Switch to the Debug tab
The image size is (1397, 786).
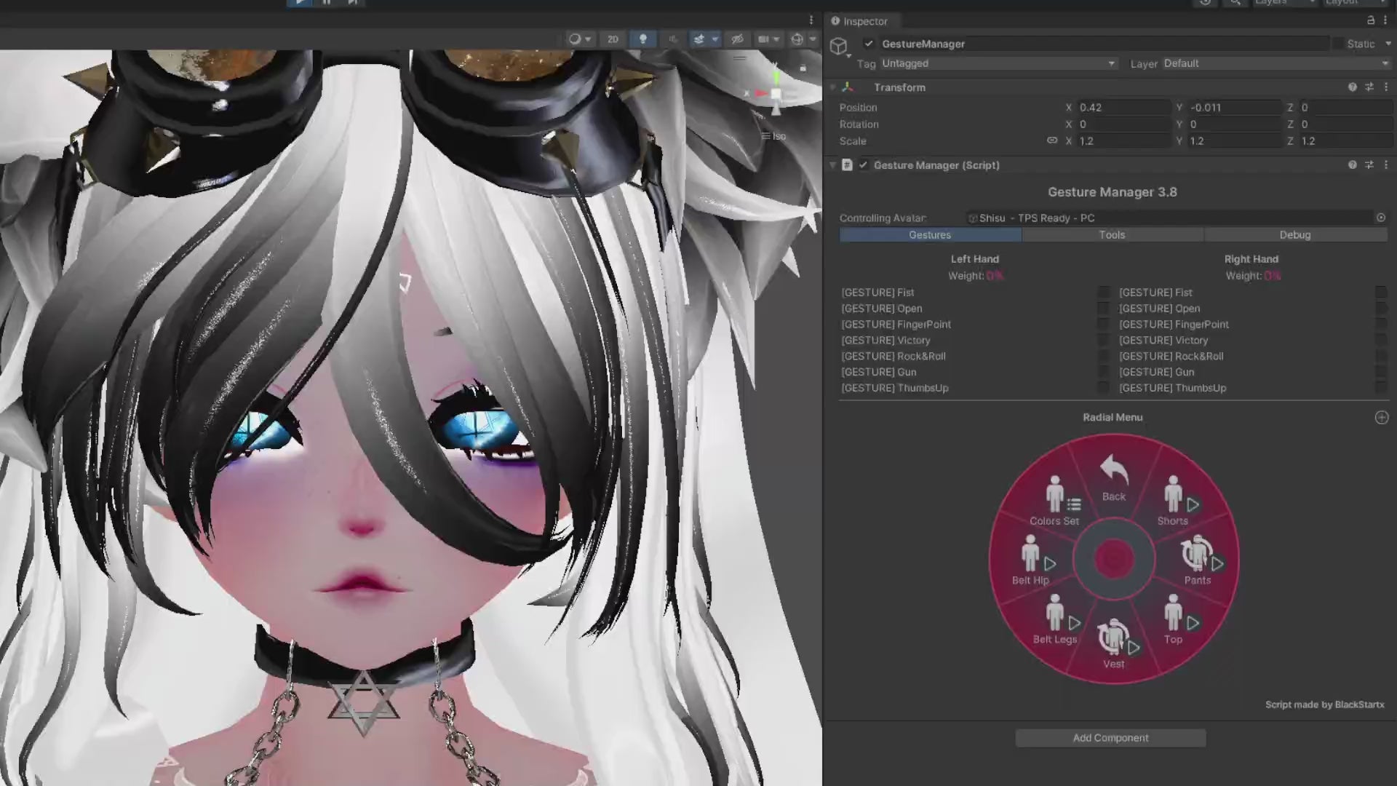(1294, 235)
